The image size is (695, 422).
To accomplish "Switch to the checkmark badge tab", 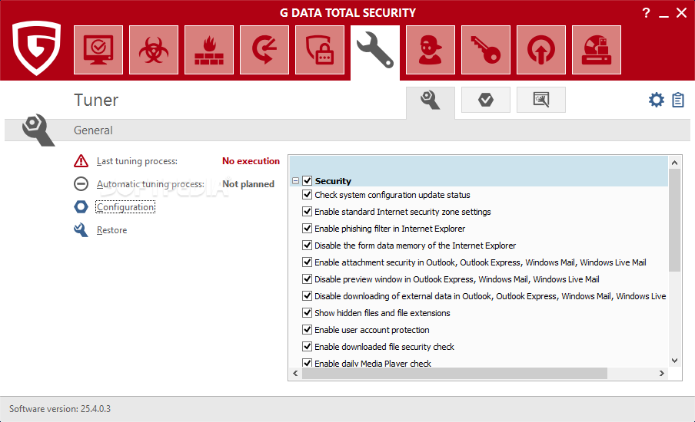I will click(x=486, y=100).
